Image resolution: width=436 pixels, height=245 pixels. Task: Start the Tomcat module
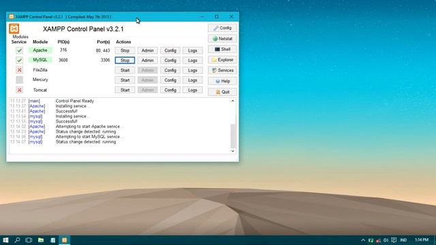tap(125, 90)
